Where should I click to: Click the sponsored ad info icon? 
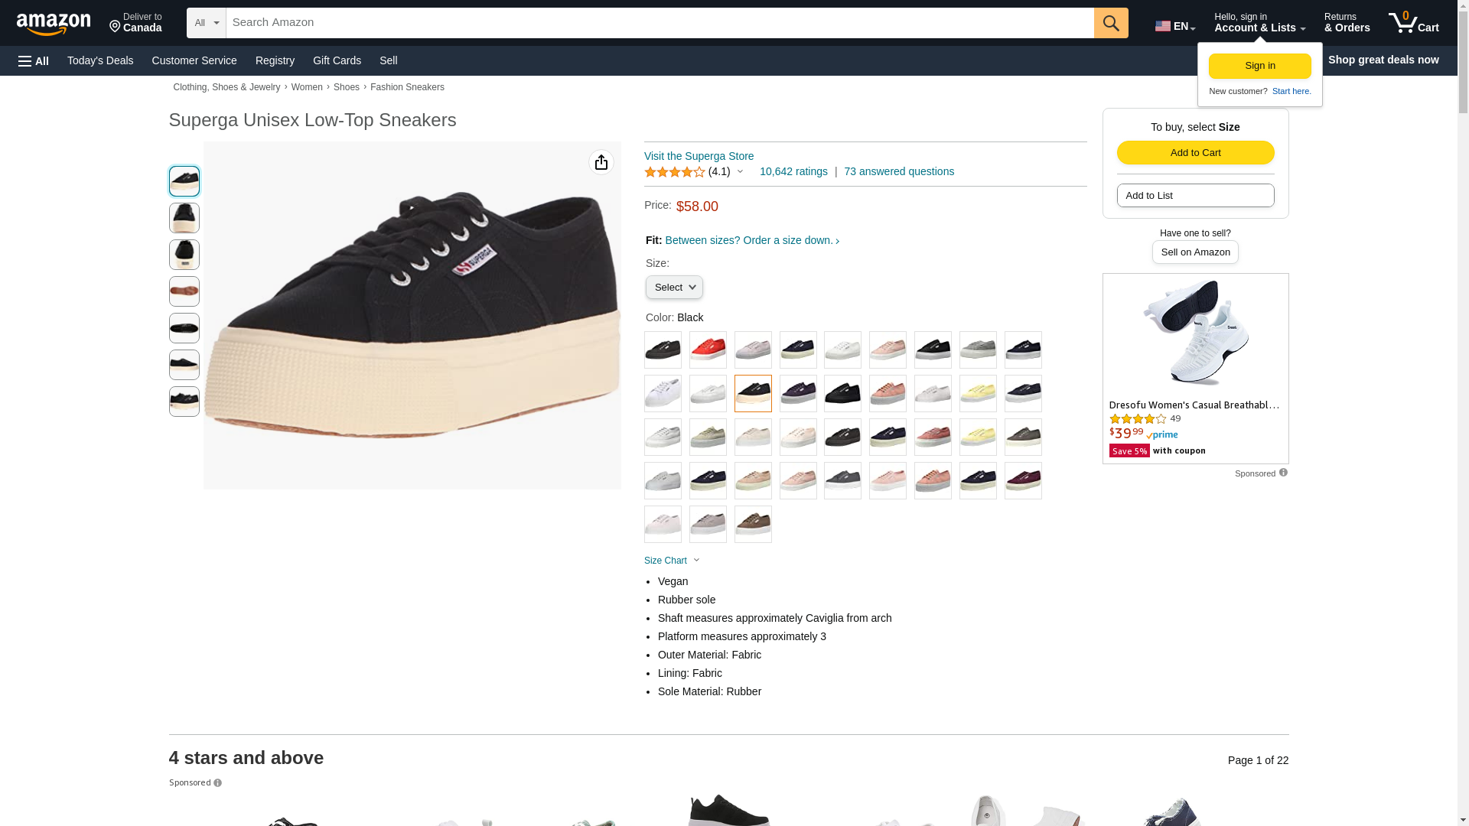coord(1283,473)
